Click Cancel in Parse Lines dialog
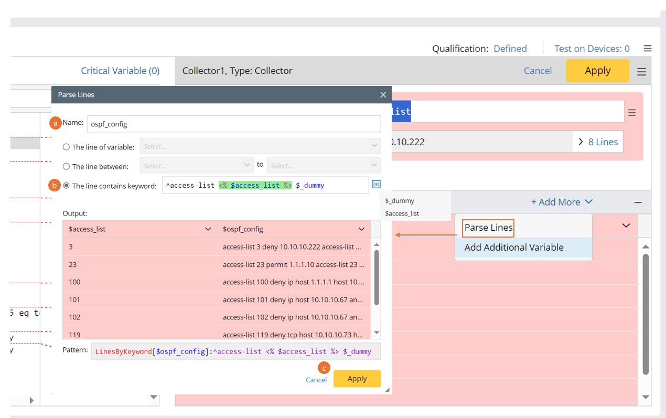 [316, 380]
